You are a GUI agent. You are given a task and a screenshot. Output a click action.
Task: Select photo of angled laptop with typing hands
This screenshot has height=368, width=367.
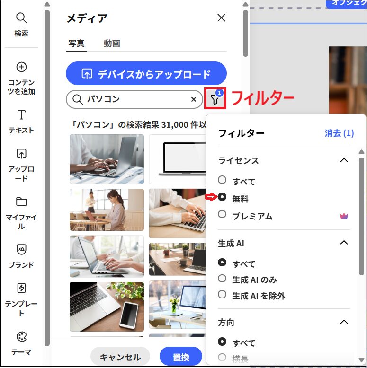107,256
